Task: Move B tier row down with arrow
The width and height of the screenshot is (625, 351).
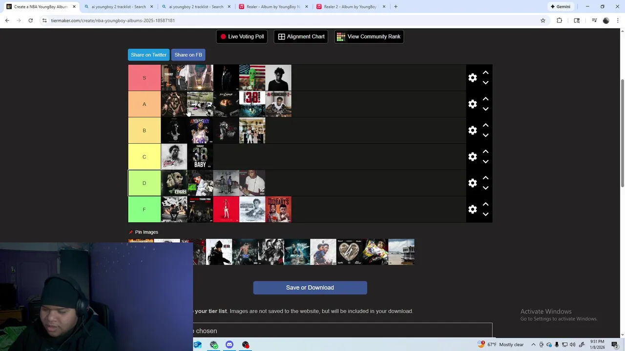Action: click(485, 136)
